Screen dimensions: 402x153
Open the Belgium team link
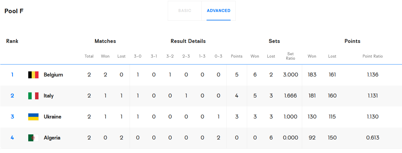click(x=53, y=75)
